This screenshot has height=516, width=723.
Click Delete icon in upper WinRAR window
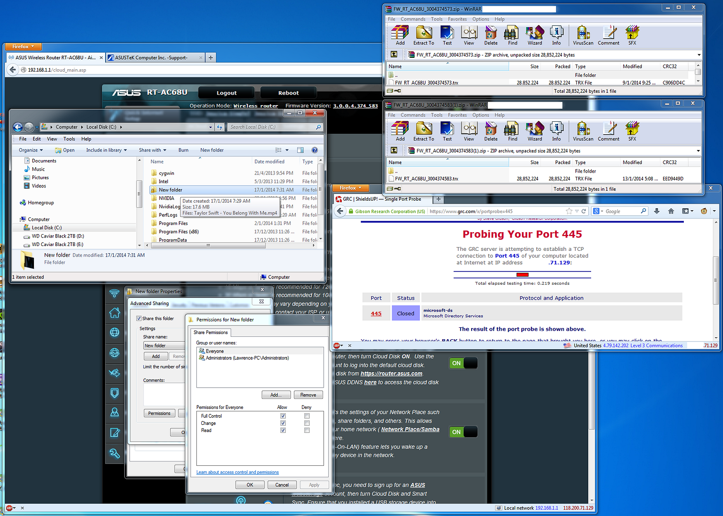pyautogui.click(x=491, y=34)
